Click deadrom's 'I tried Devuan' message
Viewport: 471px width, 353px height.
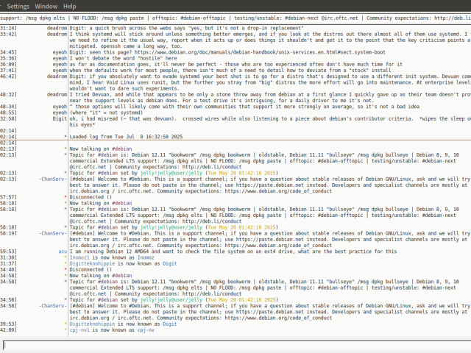270,98
